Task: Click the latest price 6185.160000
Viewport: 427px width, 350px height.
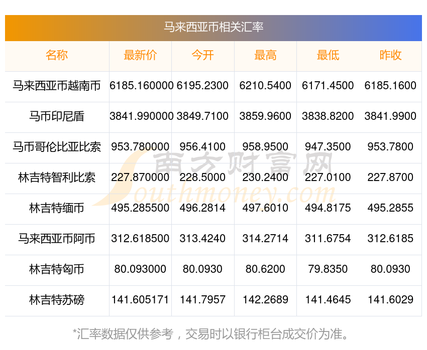Action: (x=141, y=86)
